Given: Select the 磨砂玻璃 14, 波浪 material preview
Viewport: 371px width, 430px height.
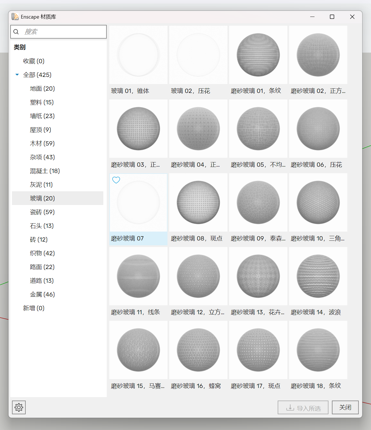Looking at the screenshot, I should pos(318,276).
